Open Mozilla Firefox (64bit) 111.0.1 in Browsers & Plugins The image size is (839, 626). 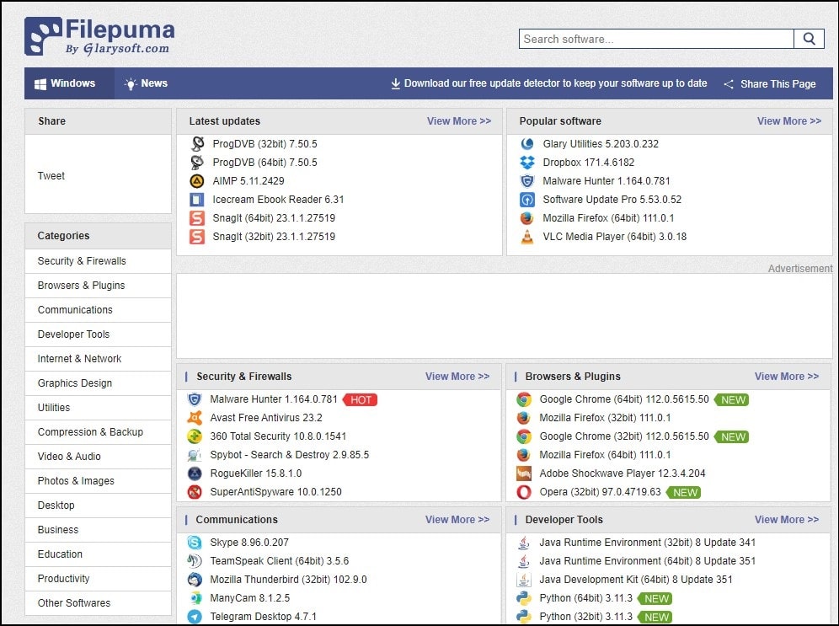click(x=605, y=455)
